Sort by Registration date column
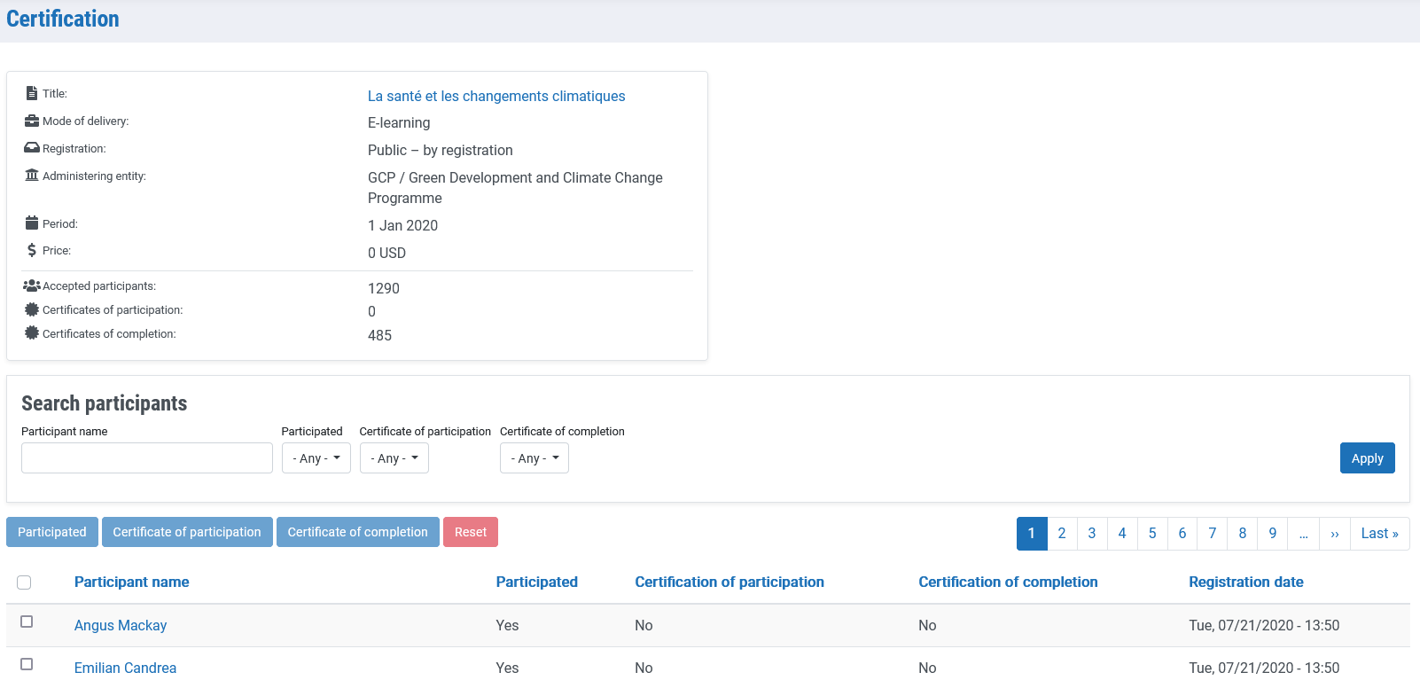The width and height of the screenshot is (1420, 688). (x=1246, y=582)
